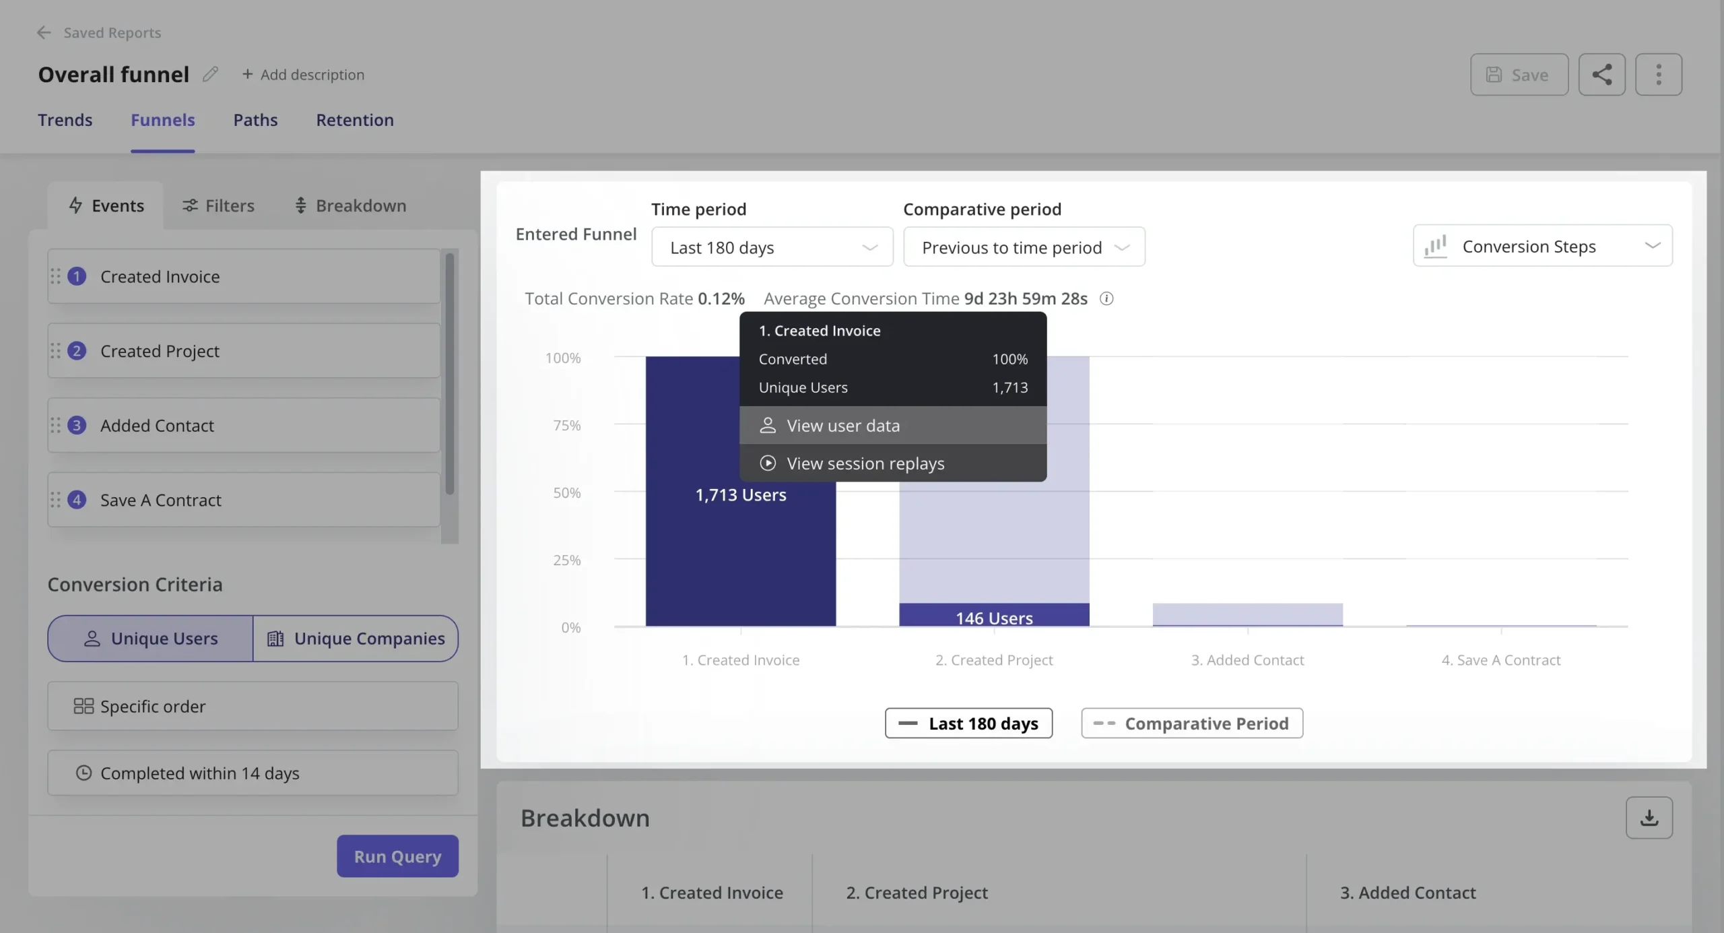Expand the Conversion Steps dropdown
Screen dimensions: 1724x933
pos(1542,246)
